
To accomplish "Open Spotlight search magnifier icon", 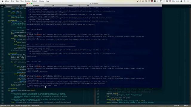I will 185,1.
